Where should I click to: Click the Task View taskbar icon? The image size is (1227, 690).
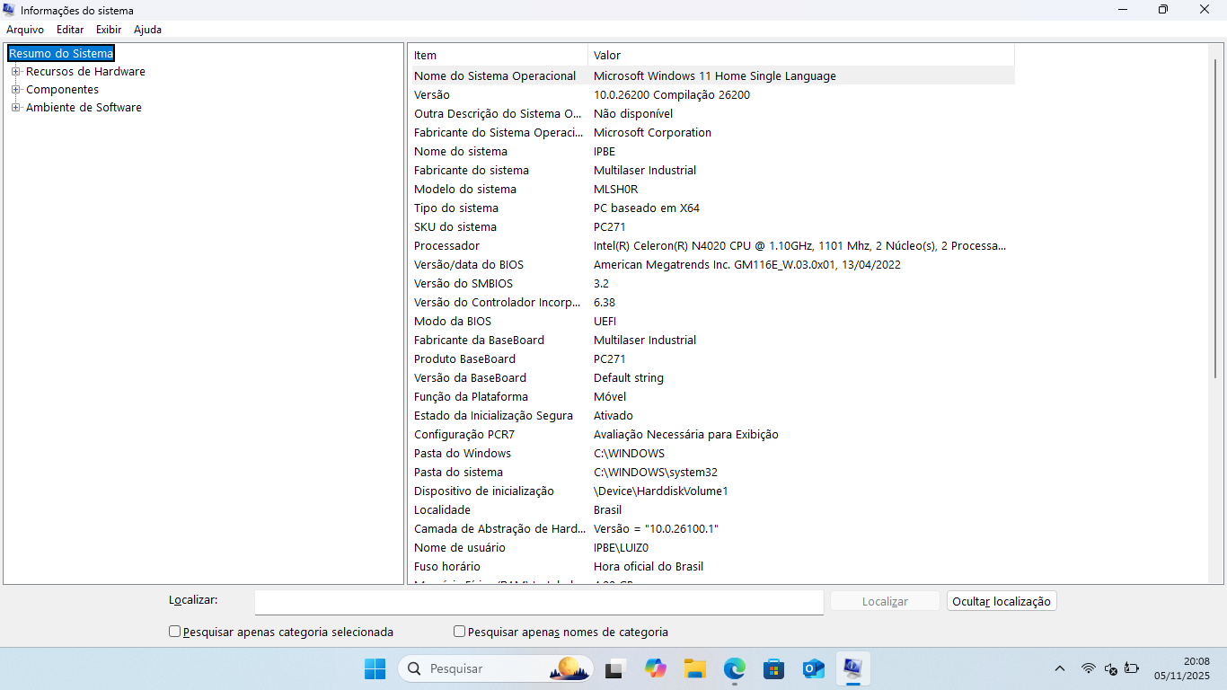point(615,668)
